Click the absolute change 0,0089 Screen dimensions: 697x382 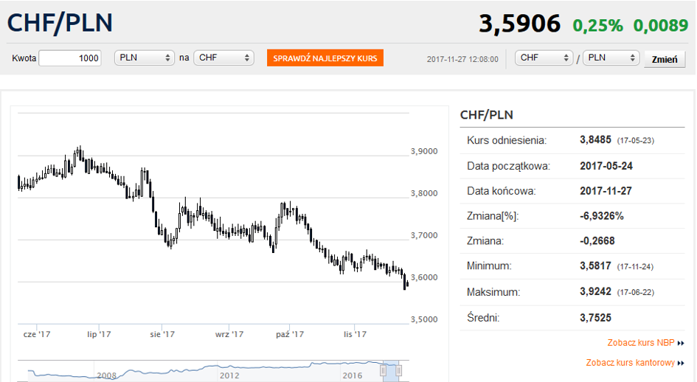661,25
